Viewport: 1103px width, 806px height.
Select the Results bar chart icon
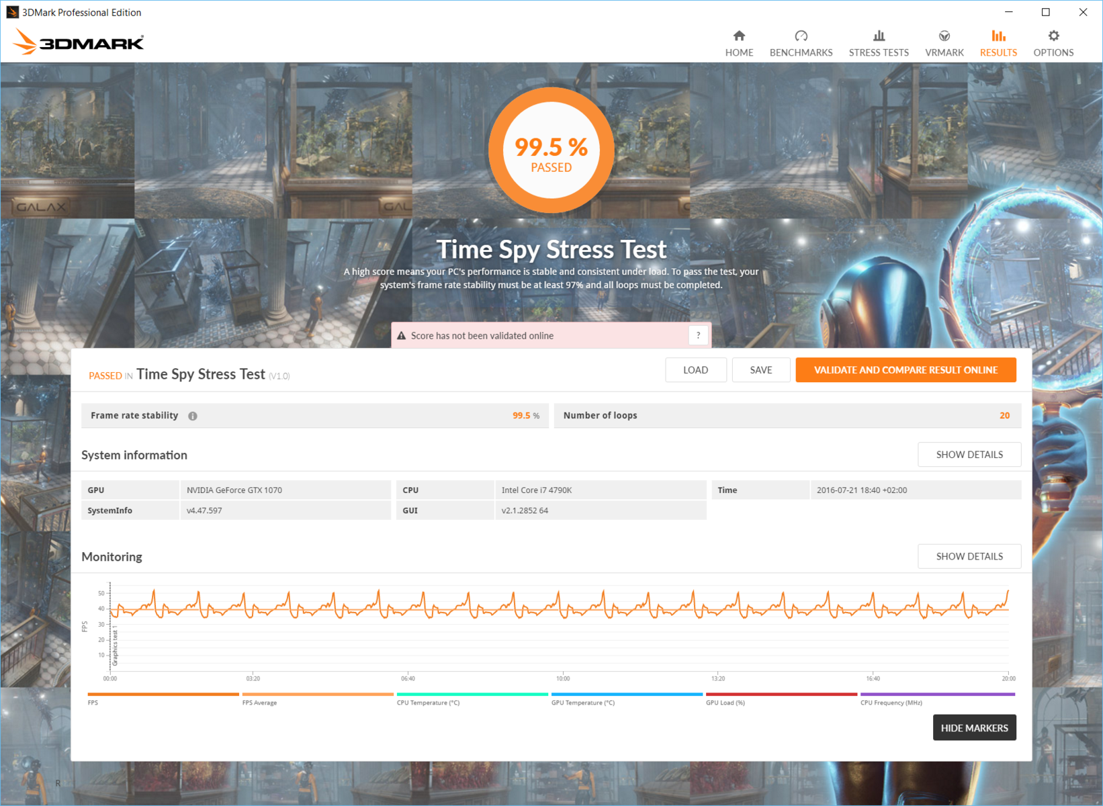[x=998, y=36]
